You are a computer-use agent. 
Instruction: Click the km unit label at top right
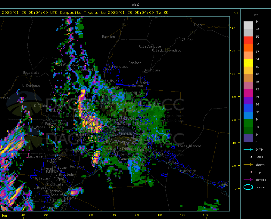(235, 13)
